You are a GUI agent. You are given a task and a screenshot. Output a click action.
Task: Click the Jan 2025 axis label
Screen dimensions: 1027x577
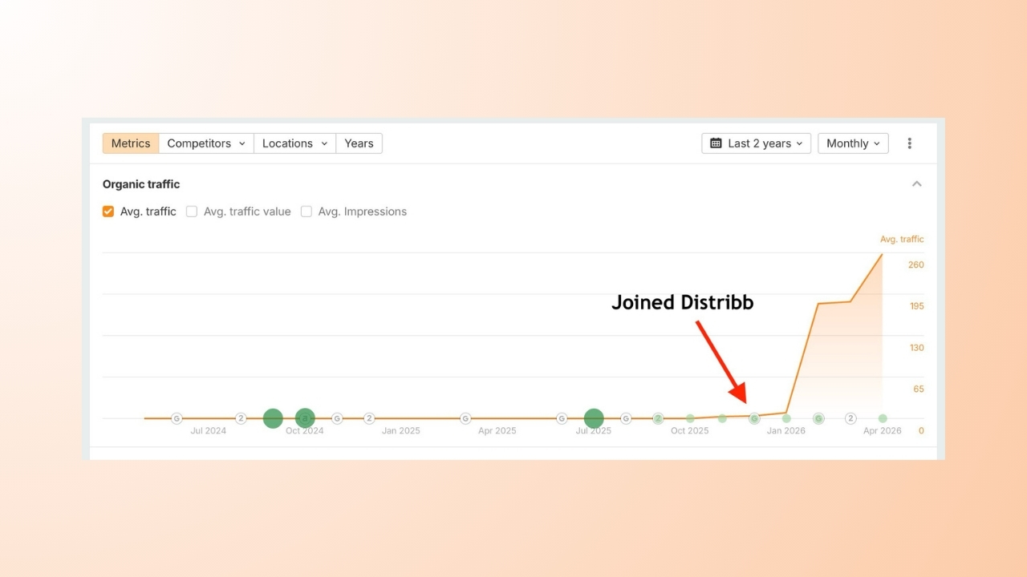401,431
